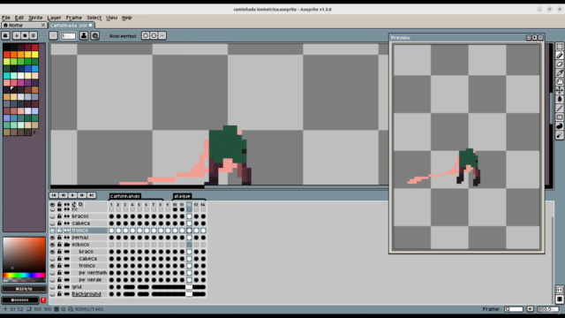Collapse the esboco layer group folder
Image resolution: width=565 pixels, height=318 pixels.
[67, 245]
